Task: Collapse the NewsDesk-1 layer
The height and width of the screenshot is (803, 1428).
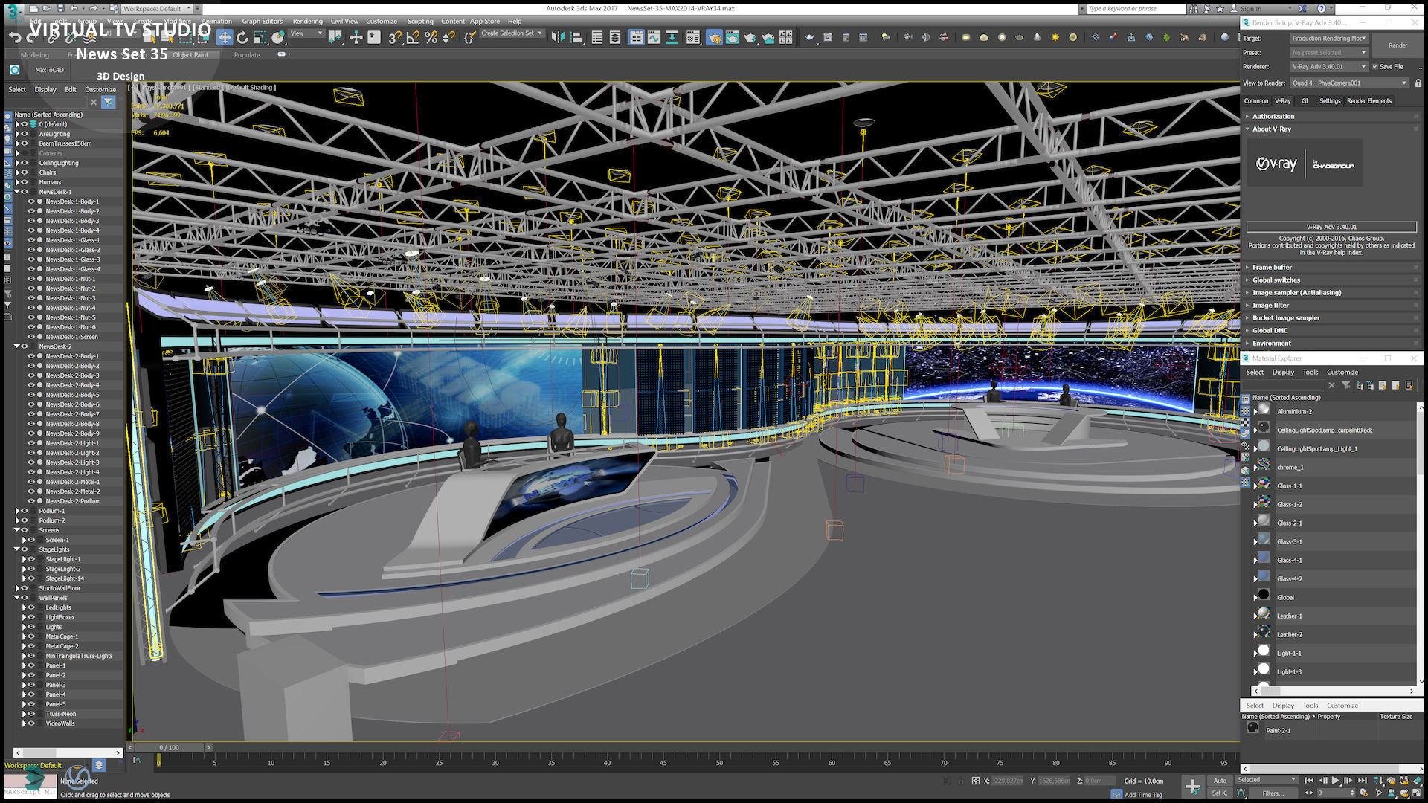Action: point(17,192)
